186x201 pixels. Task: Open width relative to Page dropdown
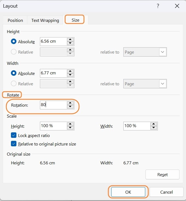[163, 84]
